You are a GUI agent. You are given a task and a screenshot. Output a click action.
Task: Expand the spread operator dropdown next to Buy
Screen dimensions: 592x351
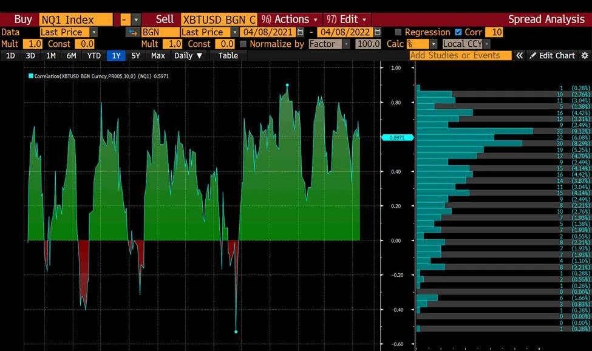pyautogui.click(x=136, y=19)
